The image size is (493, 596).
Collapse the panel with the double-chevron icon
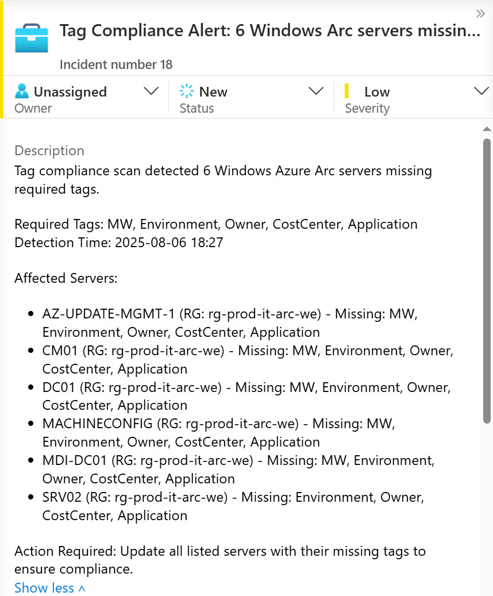(x=482, y=14)
